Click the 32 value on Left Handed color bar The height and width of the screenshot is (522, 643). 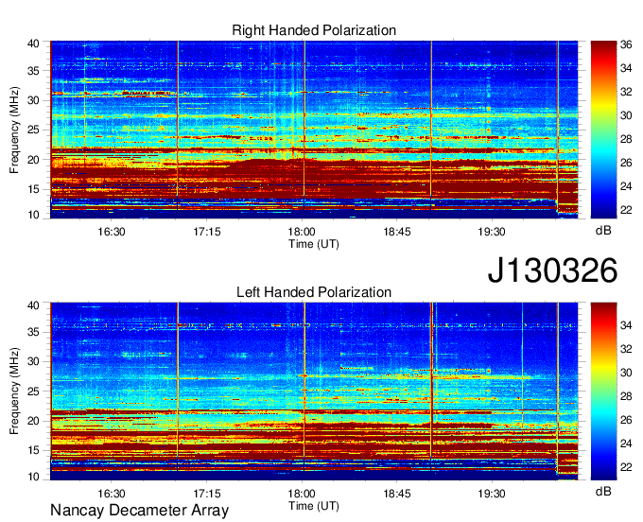626,349
